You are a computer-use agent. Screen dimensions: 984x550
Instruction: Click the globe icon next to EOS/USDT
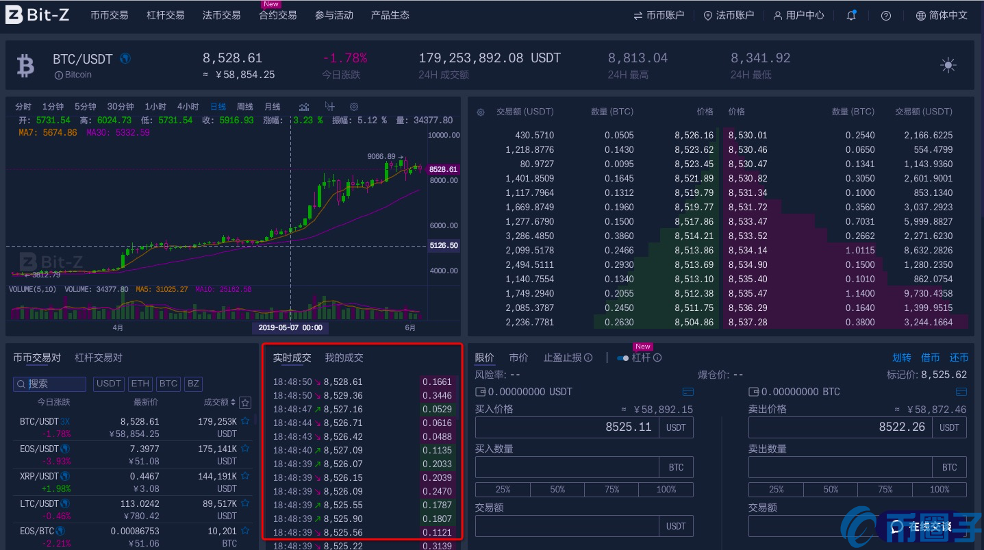tap(65, 449)
